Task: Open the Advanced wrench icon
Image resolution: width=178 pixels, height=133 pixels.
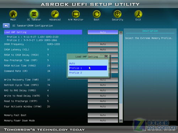Action: point(55,14)
